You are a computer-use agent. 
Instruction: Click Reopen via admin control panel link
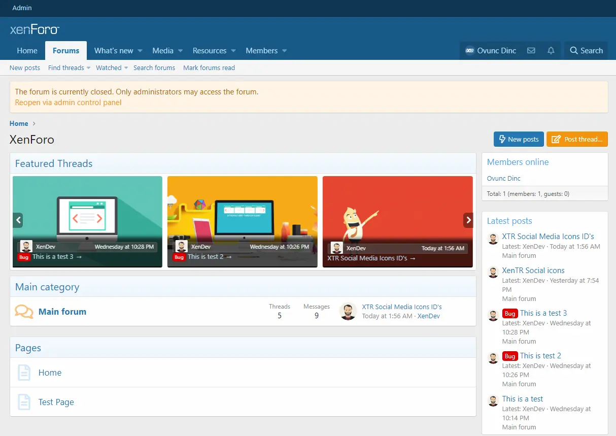point(69,103)
